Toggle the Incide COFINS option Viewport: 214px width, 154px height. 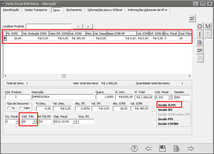click(168, 124)
